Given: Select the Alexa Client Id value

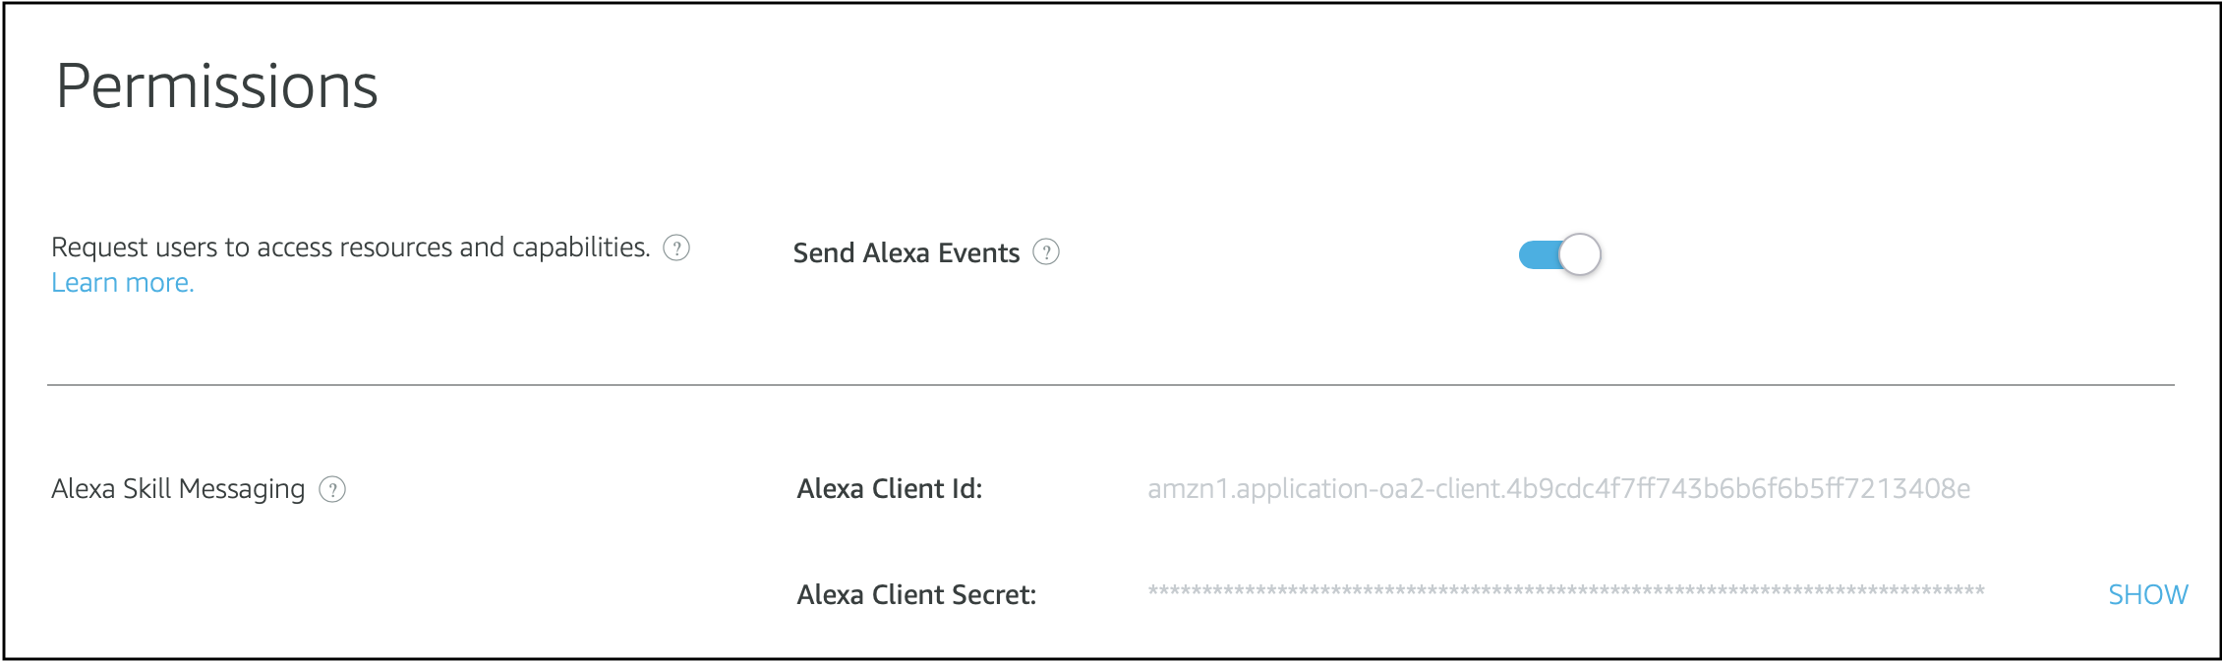Looking at the screenshot, I should tap(1558, 489).
